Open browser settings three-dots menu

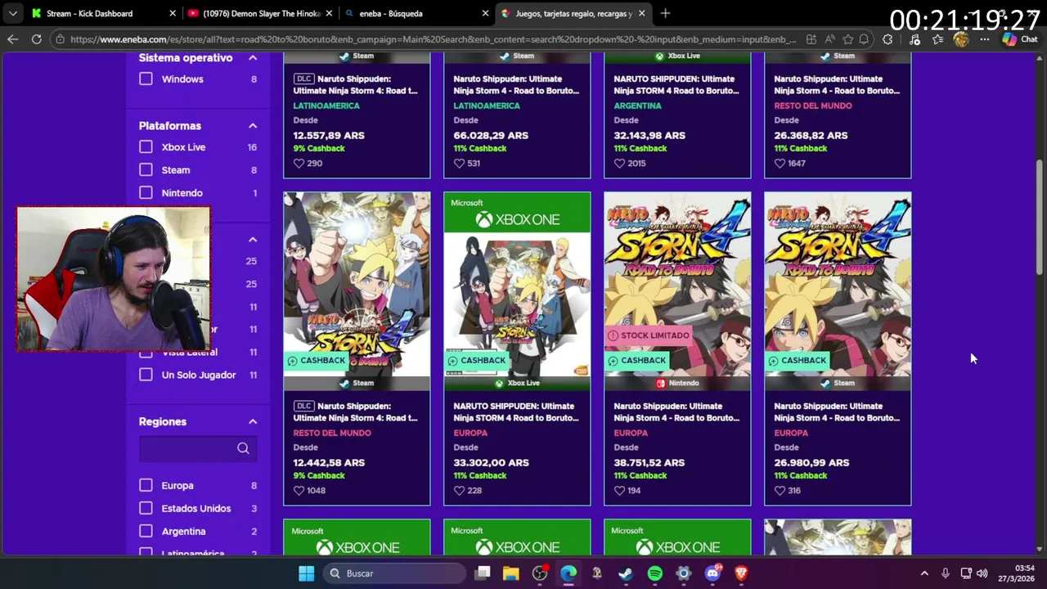coord(985,39)
